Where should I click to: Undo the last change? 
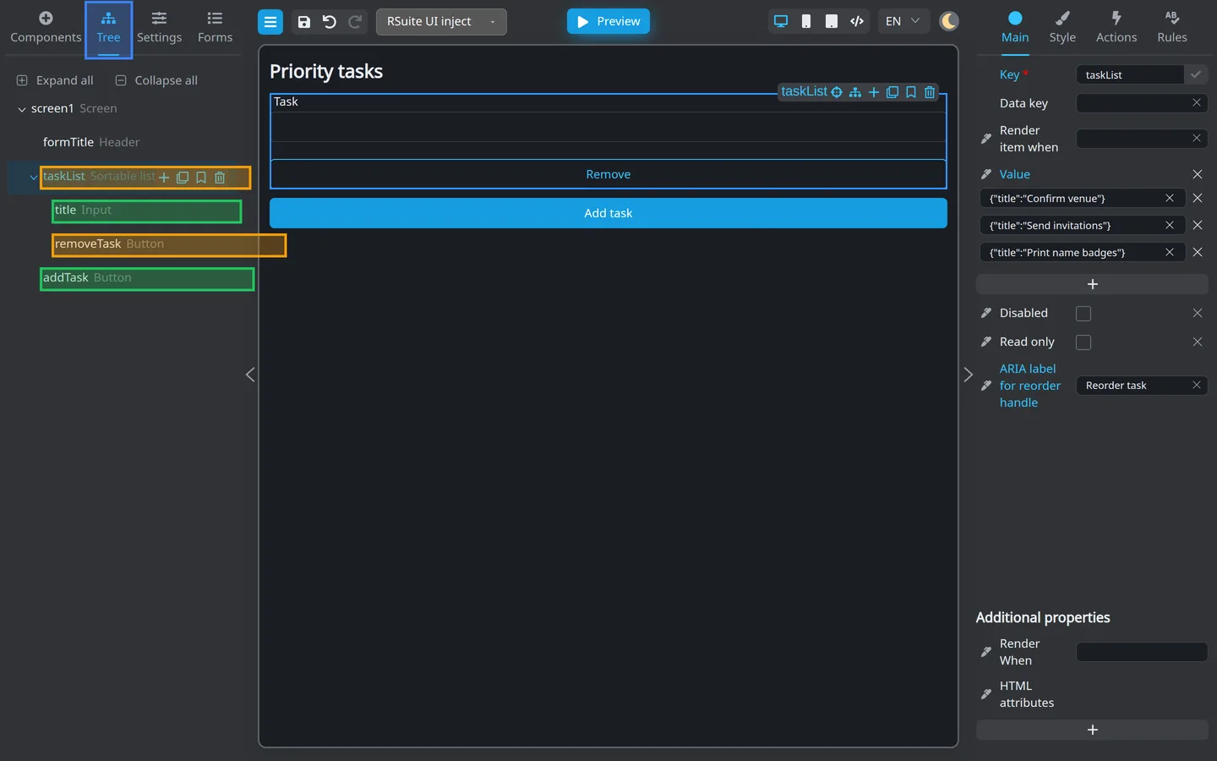coord(330,22)
